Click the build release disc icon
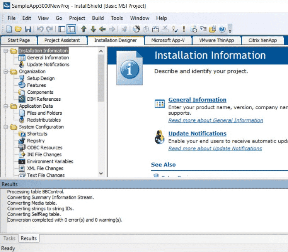This screenshot has width=288, height=252. [x=136, y=29]
